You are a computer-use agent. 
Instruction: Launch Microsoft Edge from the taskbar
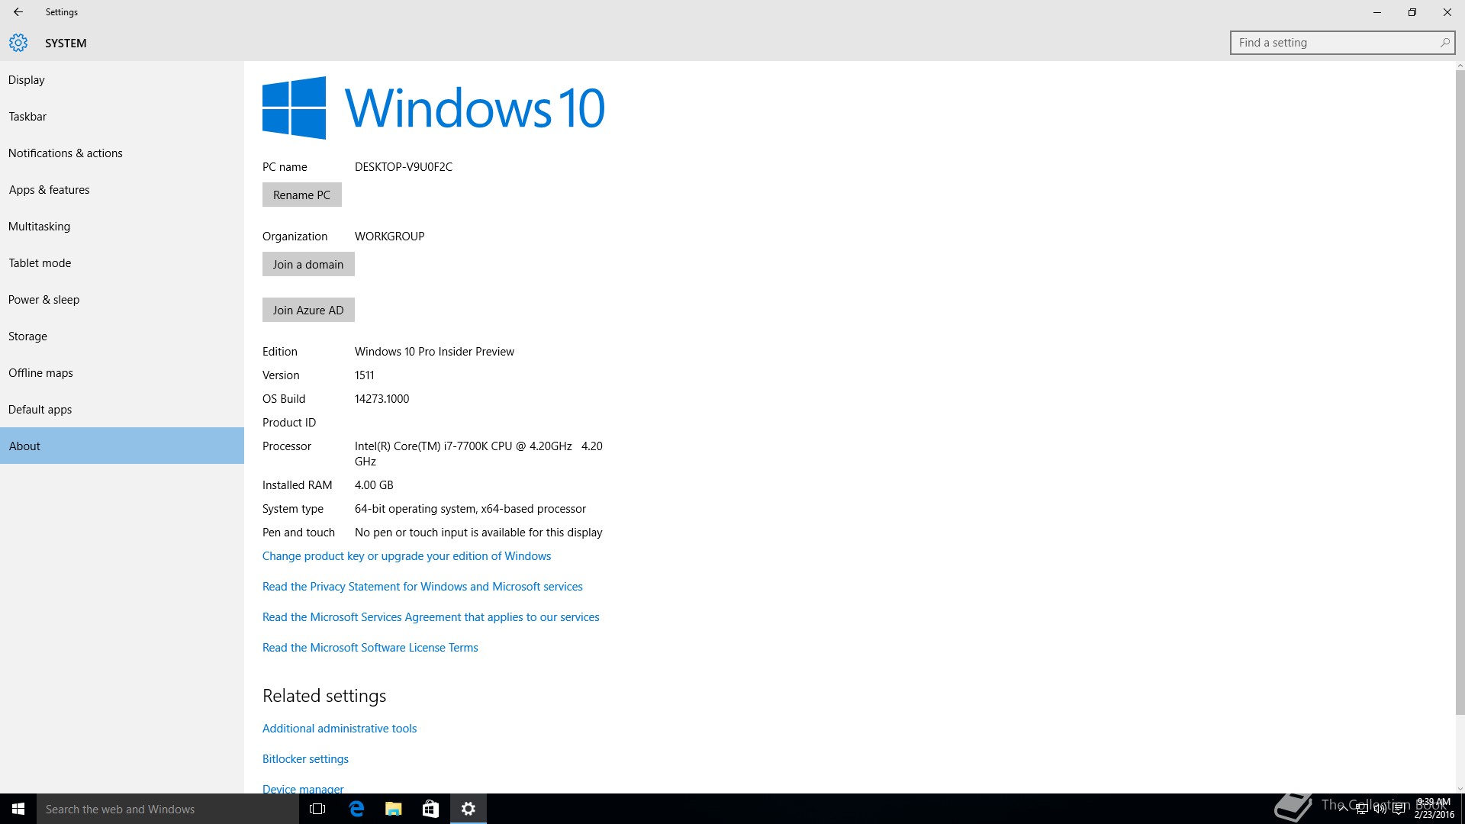[x=356, y=809]
